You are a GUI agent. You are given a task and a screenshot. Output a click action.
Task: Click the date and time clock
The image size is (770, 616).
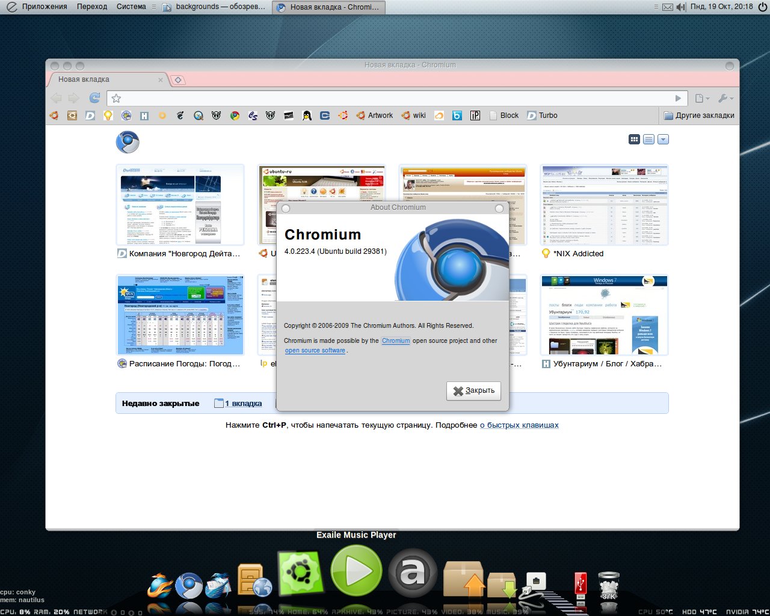721,7
